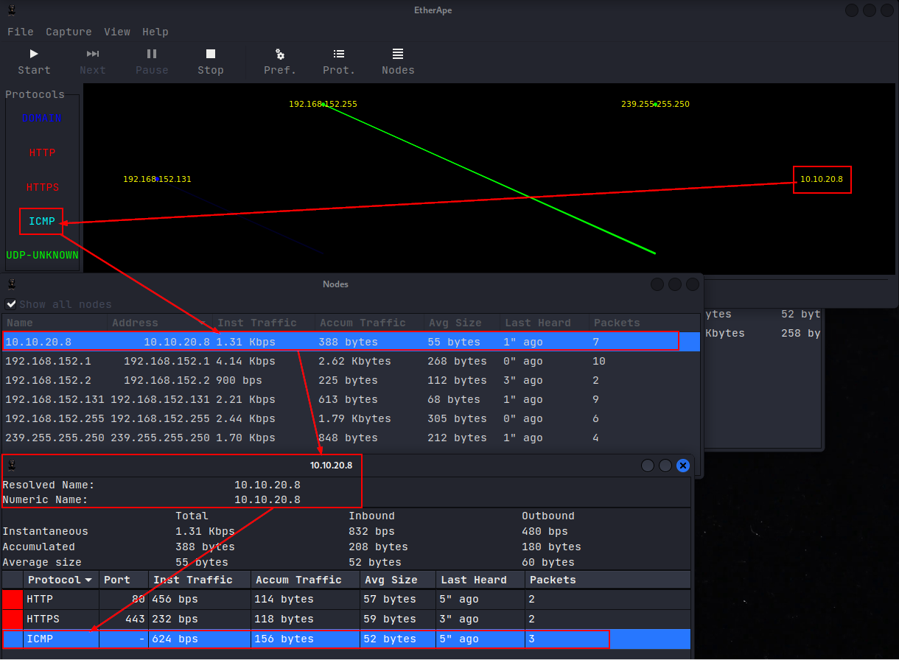Select ICMP in the Protocols legend

coord(41,221)
